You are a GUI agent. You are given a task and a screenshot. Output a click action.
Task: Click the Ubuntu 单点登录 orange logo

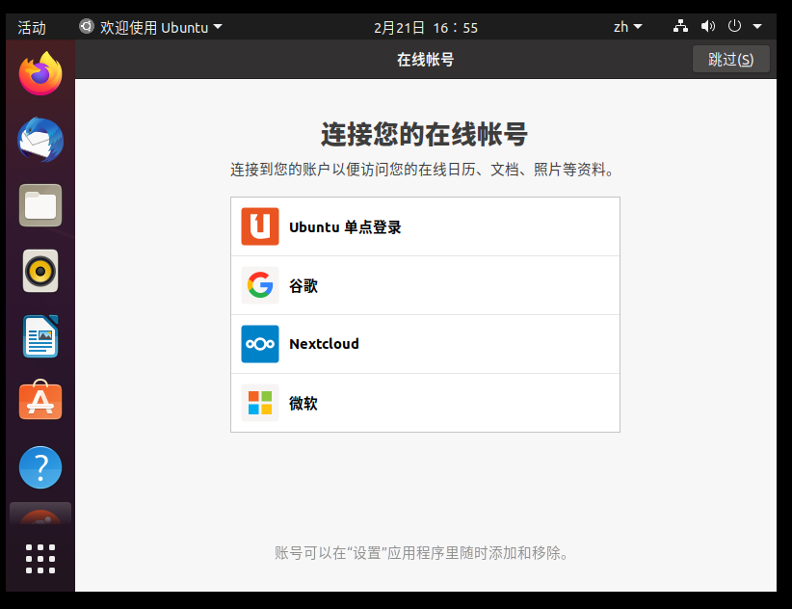click(x=259, y=226)
